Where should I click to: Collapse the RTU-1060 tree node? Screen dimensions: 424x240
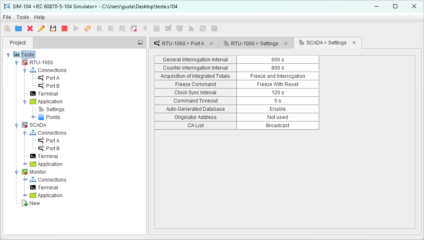coord(16,63)
